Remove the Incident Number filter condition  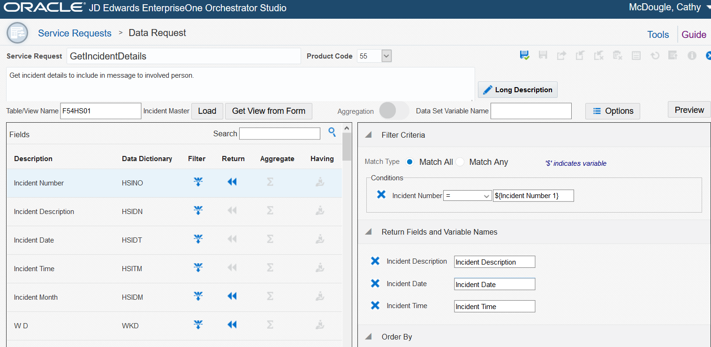tap(380, 195)
